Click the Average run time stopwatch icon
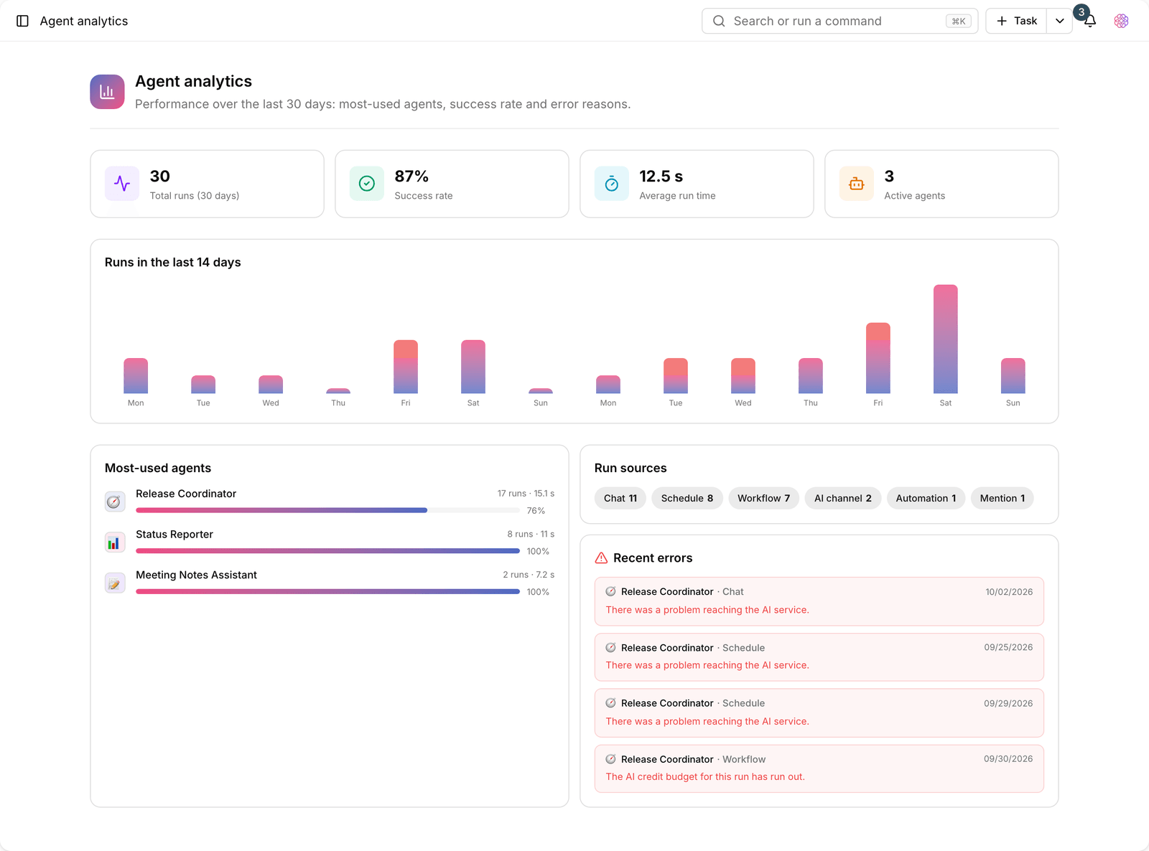The image size is (1149, 851). click(x=612, y=184)
